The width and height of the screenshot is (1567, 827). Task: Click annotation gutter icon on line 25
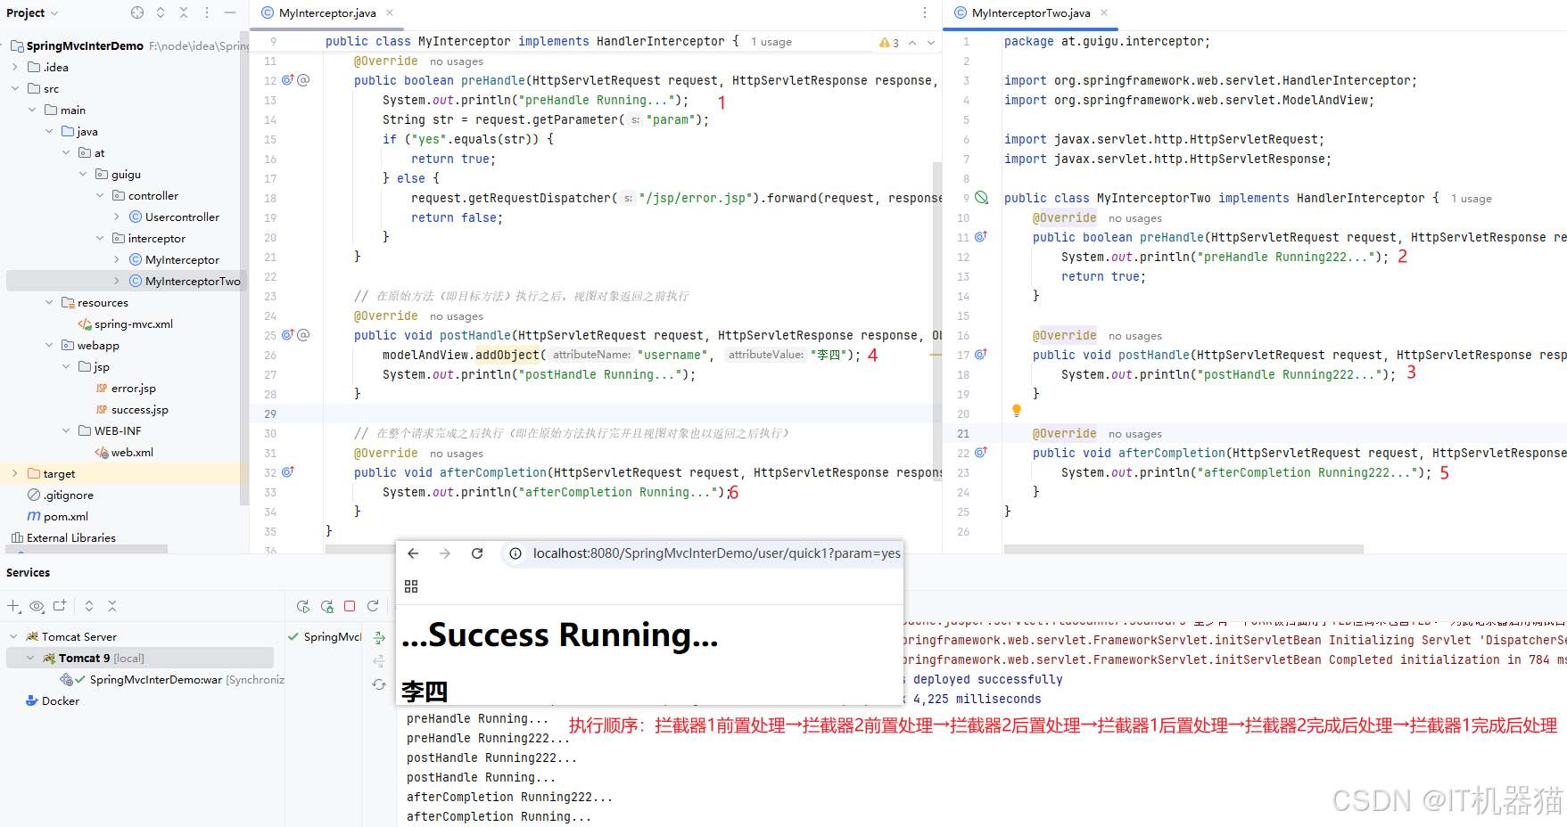[x=303, y=334]
